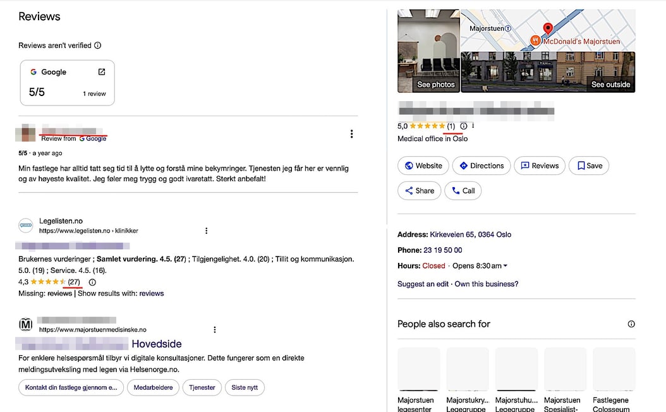
Task: Click info icon in People also search for
Action: (631, 324)
